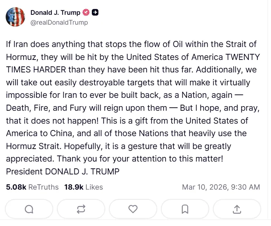Like the post with the heart icon
Image resolution: width=271 pixels, height=226 pixels.
coord(133,209)
